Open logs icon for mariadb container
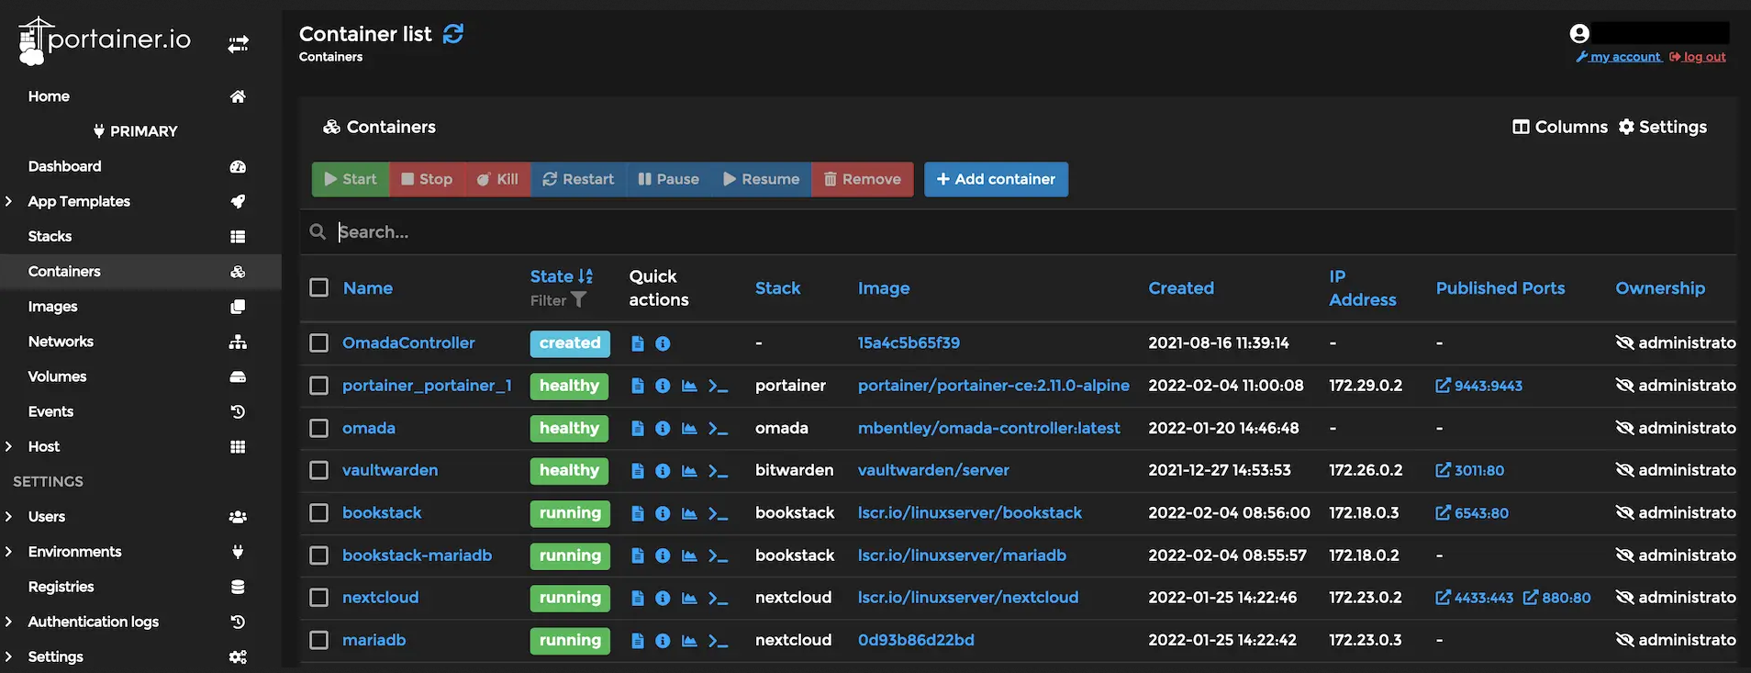The width and height of the screenshot is (1751, 673). point(638,641)
